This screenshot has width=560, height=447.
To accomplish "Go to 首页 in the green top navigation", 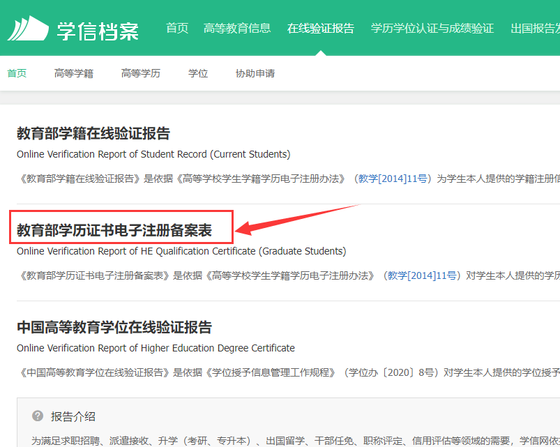I will point(177,28).
